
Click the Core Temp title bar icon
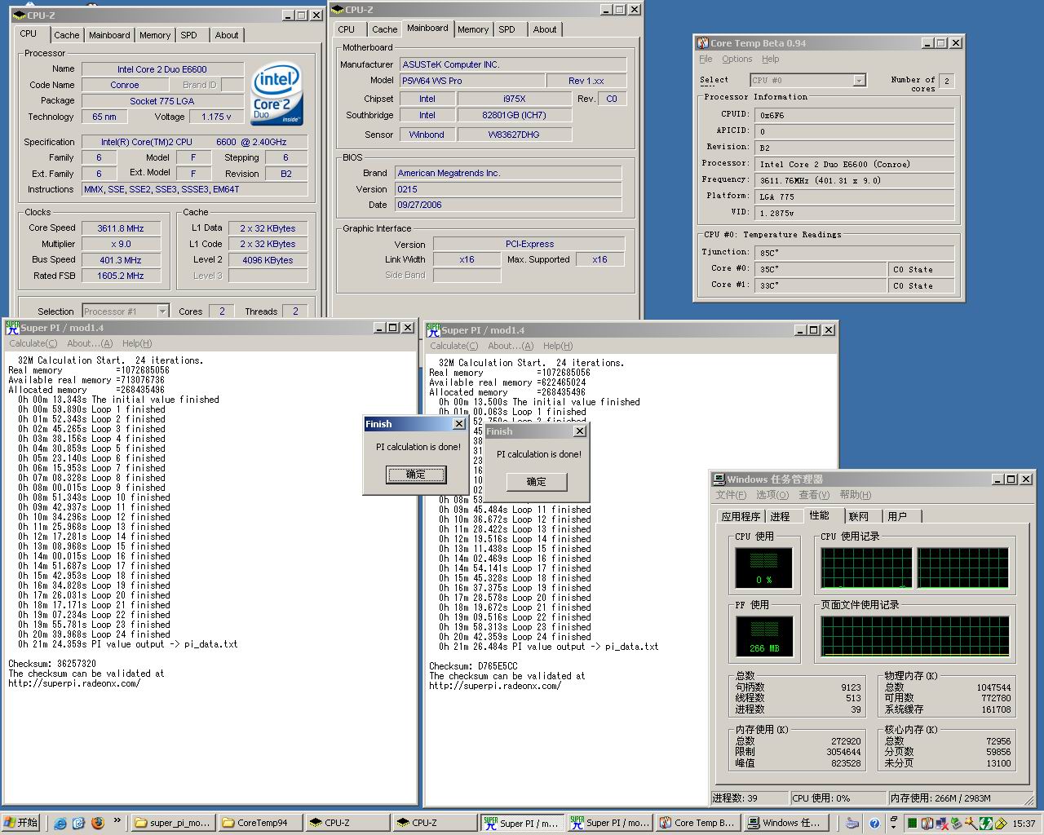point(702,43)
